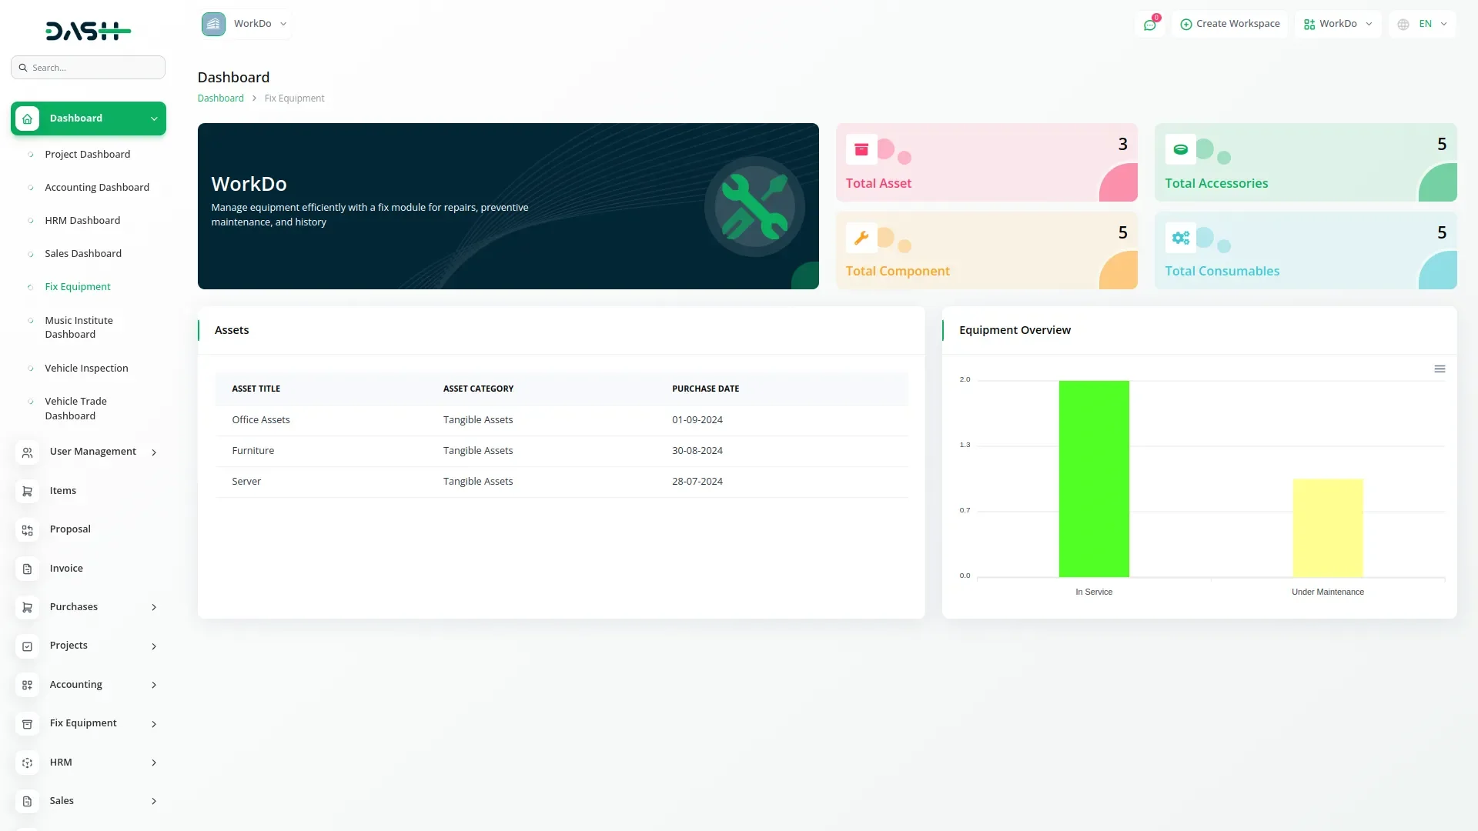Open the WorkDo workspace dropdown at top left
The width and height of the screenshot is (1478, 831).
(245, 24)
